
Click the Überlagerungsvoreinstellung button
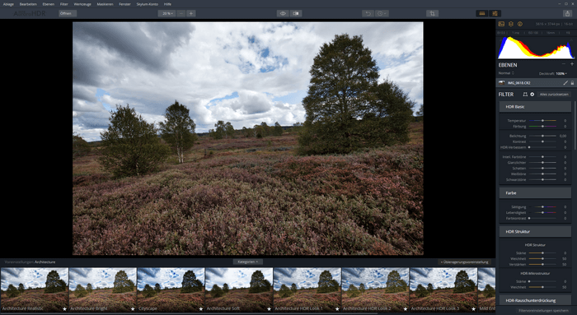coord(465,262)
